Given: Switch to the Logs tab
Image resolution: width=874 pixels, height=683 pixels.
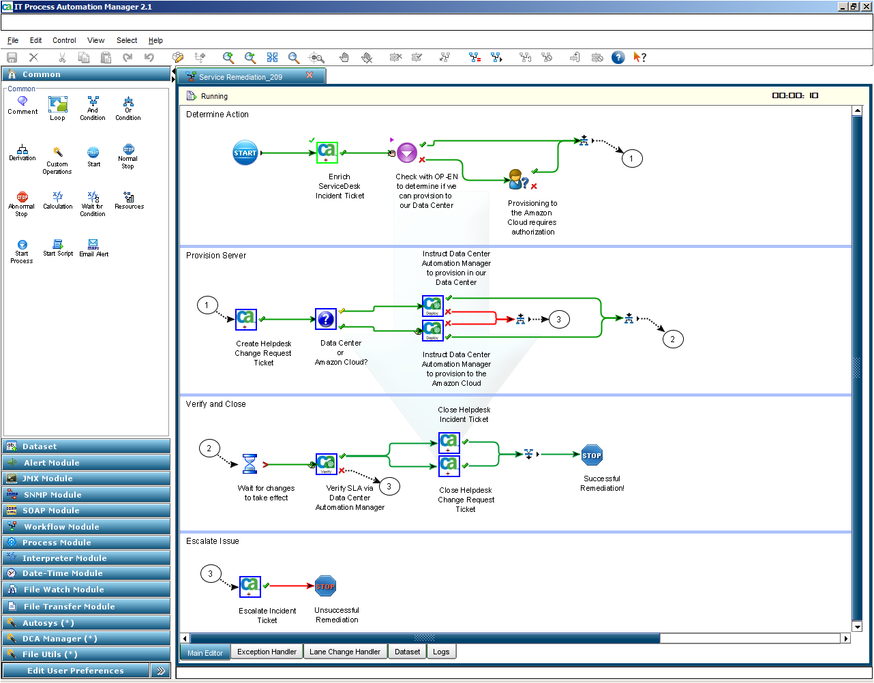Looking at the screenshot, I should (x=441, y=652).
